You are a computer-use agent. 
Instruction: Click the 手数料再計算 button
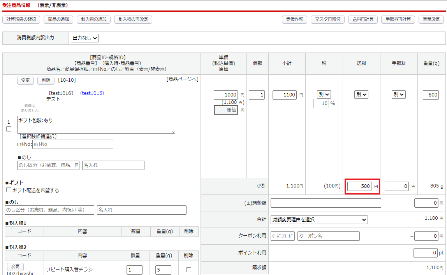[398, 19]
